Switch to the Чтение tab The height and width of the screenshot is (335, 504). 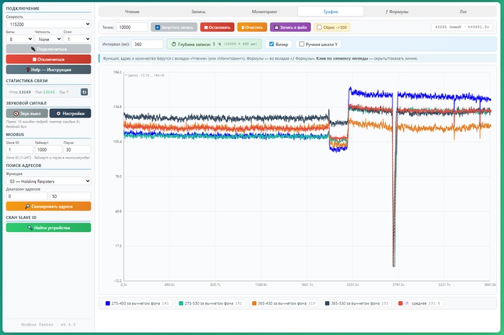[132, 12]
